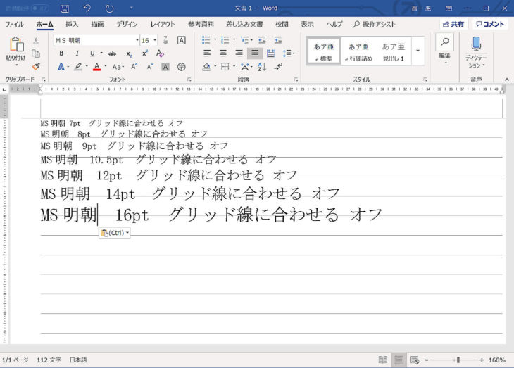The height and width of the screenshot is (368, 514).
Task: Click the Dictation microphone icon
Action: (x=476, y=44)
